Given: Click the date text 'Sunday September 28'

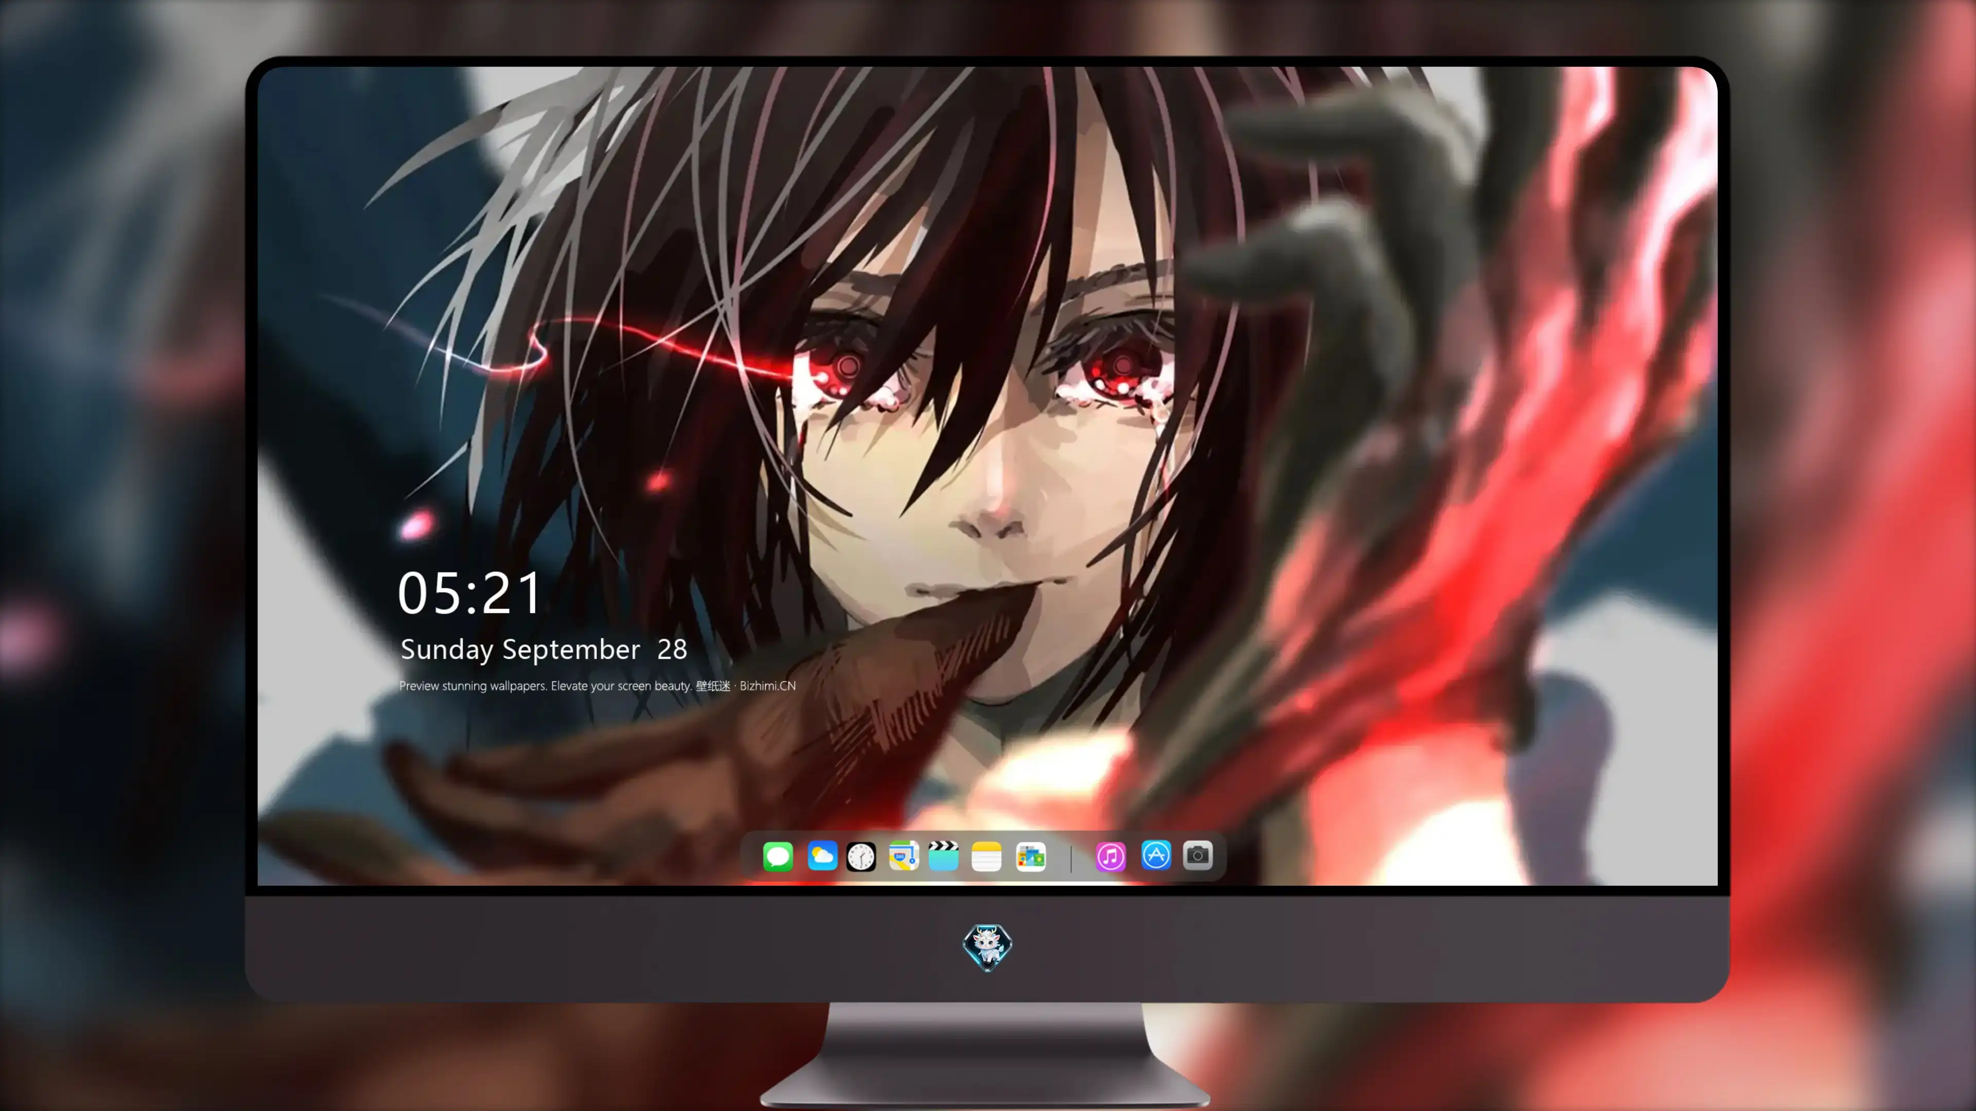Looking at the screenshot, I should tap(544, 650).
